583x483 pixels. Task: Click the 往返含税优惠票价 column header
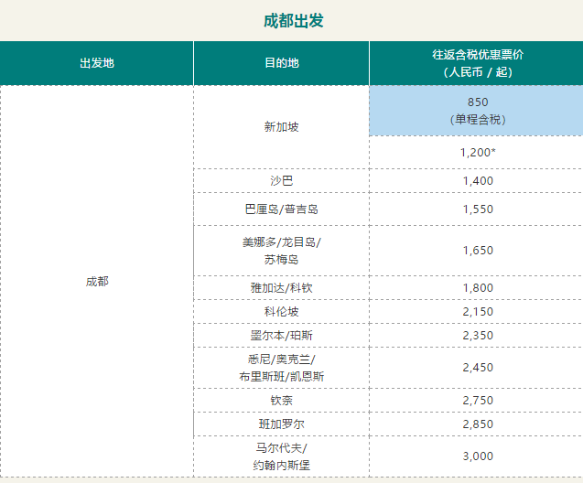click(477, 63)
